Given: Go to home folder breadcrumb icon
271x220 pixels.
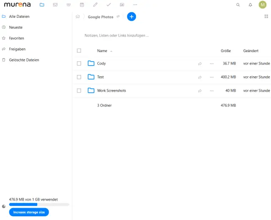Looking at the screenshot, I should click(77, 17).
